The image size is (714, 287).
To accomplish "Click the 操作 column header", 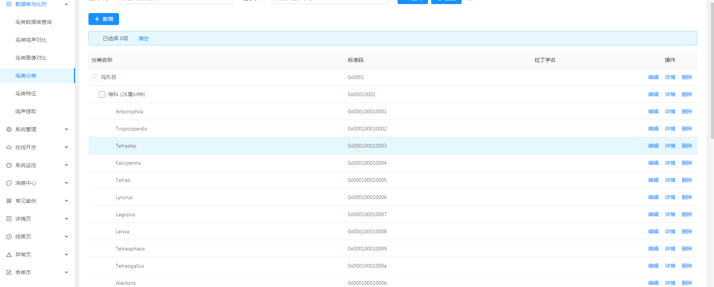I will click(x=670, y=60).
